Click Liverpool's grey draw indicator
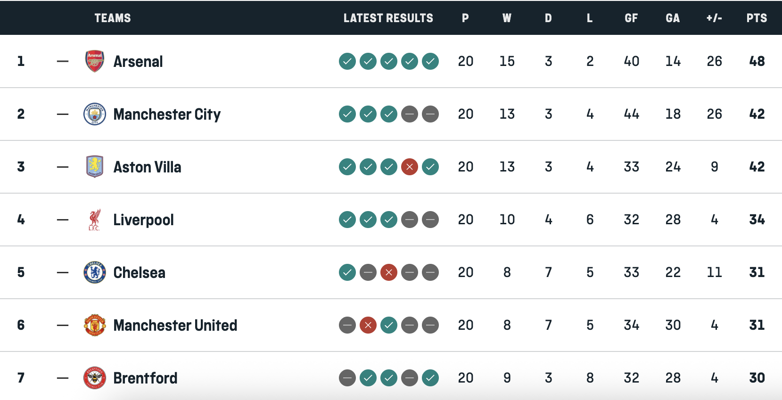The image size is (782, 400). (x=410, y=219)
